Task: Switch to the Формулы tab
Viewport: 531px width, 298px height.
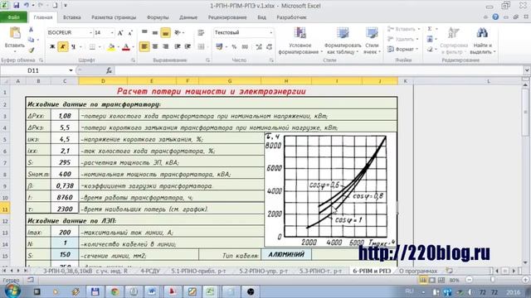Action: pyautogui.click(x=158, y=17)
